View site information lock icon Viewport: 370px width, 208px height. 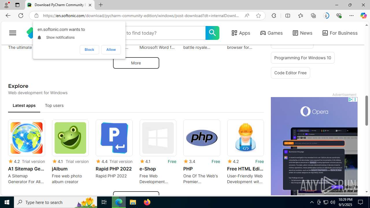[x=36, y=16]
